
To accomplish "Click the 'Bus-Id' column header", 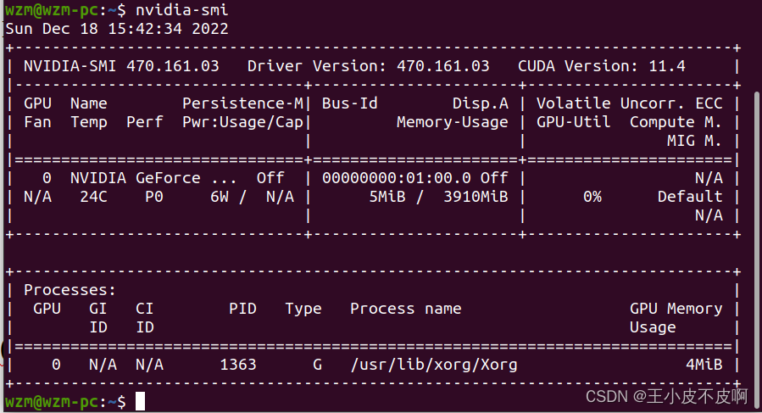I will click(x=349, y=103).
